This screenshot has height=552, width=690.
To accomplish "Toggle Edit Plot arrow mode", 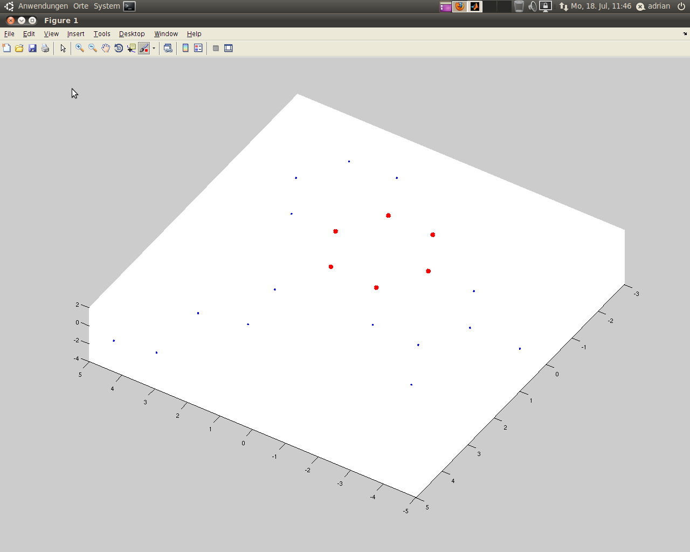I will [x=63, y=49].
